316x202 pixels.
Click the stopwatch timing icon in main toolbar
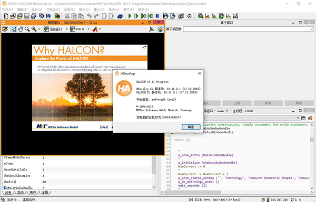tap(189, 16)
